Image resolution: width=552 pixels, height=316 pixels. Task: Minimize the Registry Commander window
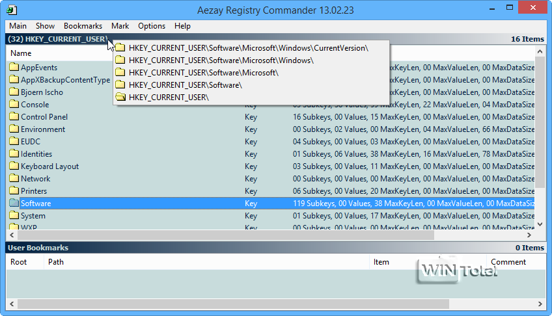tap(493, 8)
